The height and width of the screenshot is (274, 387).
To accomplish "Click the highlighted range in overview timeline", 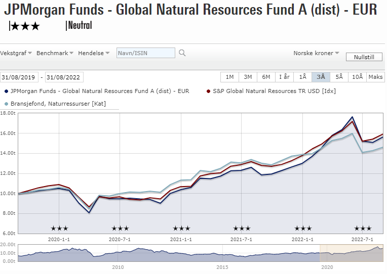I will pyautogui.click(x=352, y=253).
